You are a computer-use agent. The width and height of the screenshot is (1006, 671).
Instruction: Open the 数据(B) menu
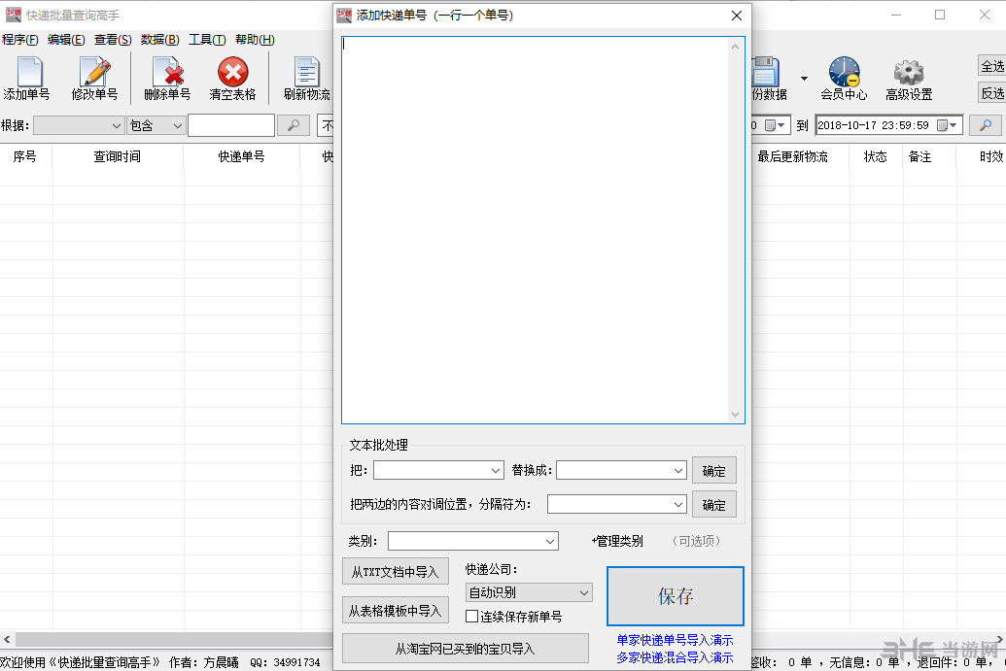[x=159, y=40]
